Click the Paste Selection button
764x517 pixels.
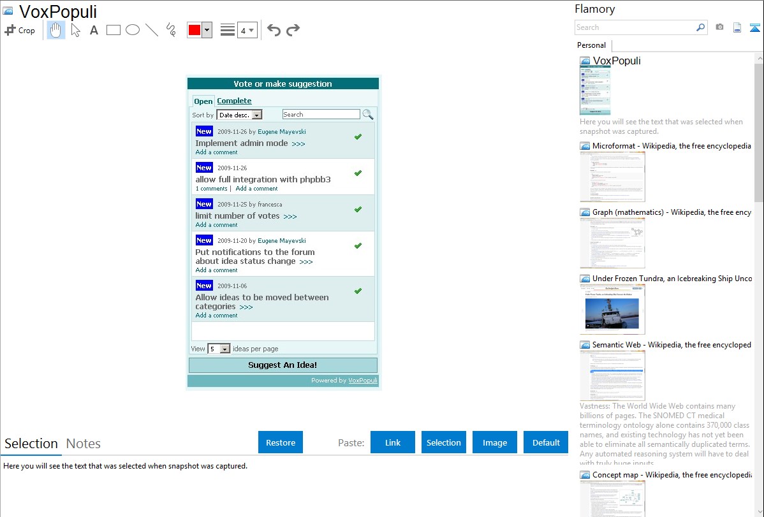coord(444,442)
